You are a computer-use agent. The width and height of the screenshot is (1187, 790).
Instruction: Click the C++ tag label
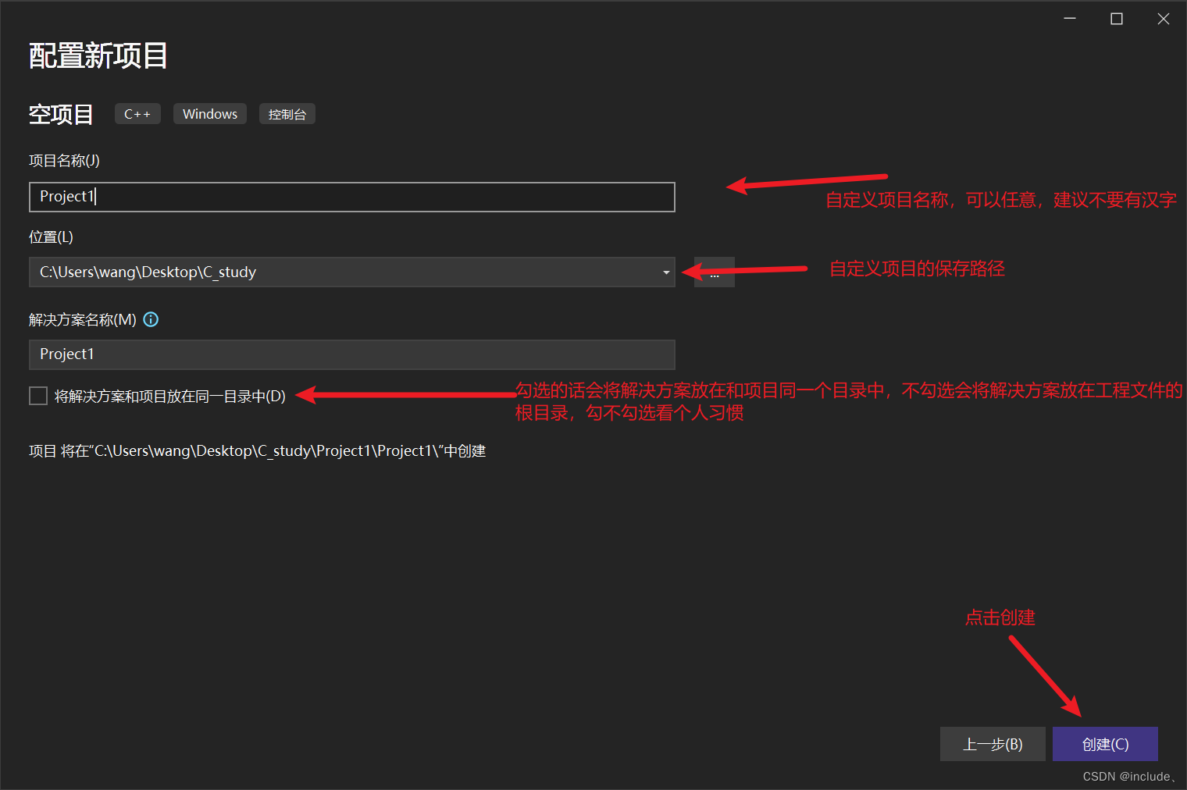(x=137, y=114)
